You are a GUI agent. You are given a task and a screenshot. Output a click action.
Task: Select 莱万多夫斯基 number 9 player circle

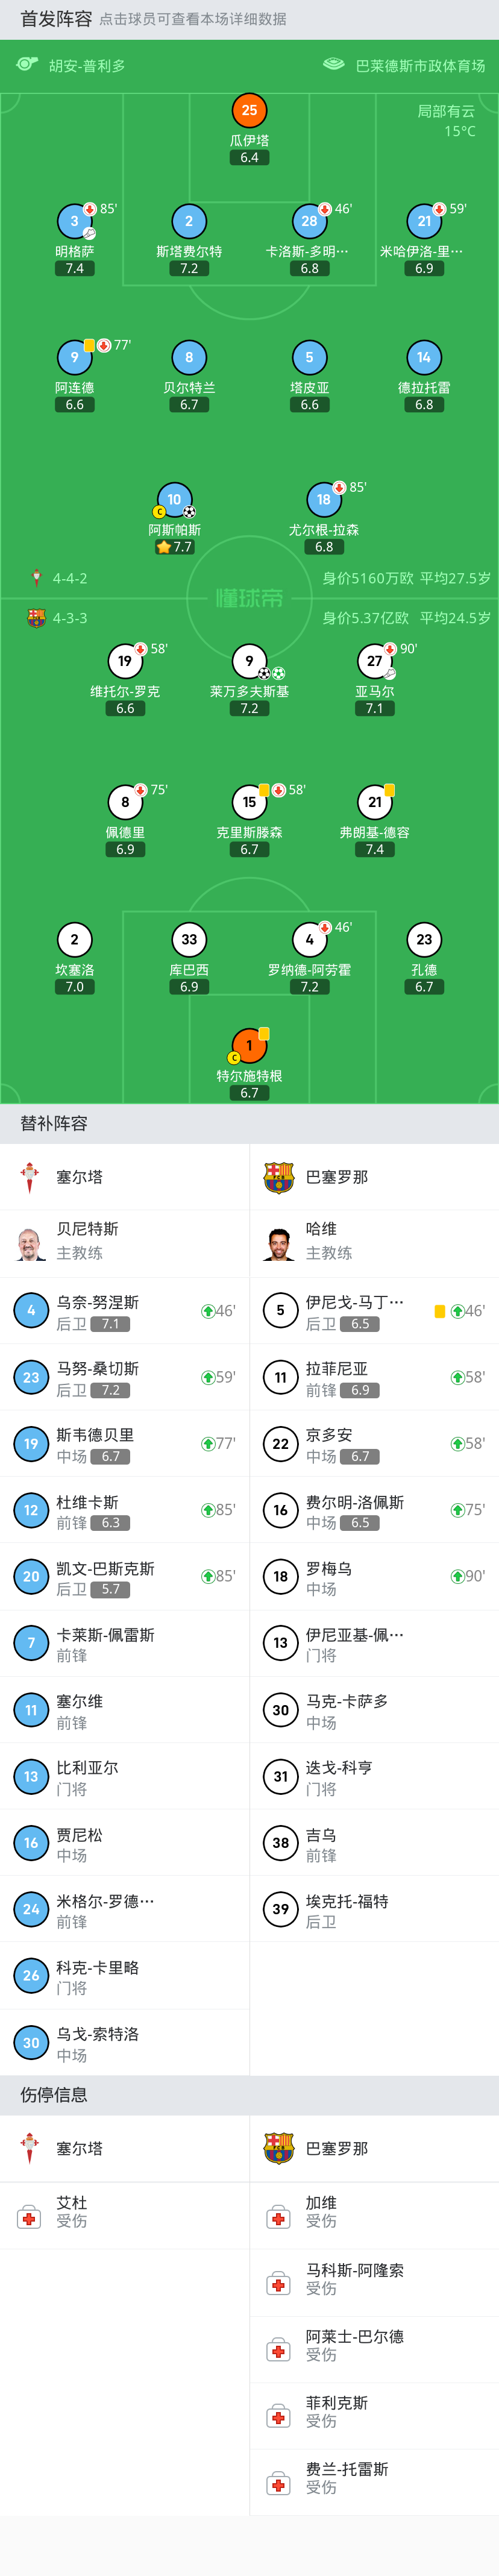(249, 661)
